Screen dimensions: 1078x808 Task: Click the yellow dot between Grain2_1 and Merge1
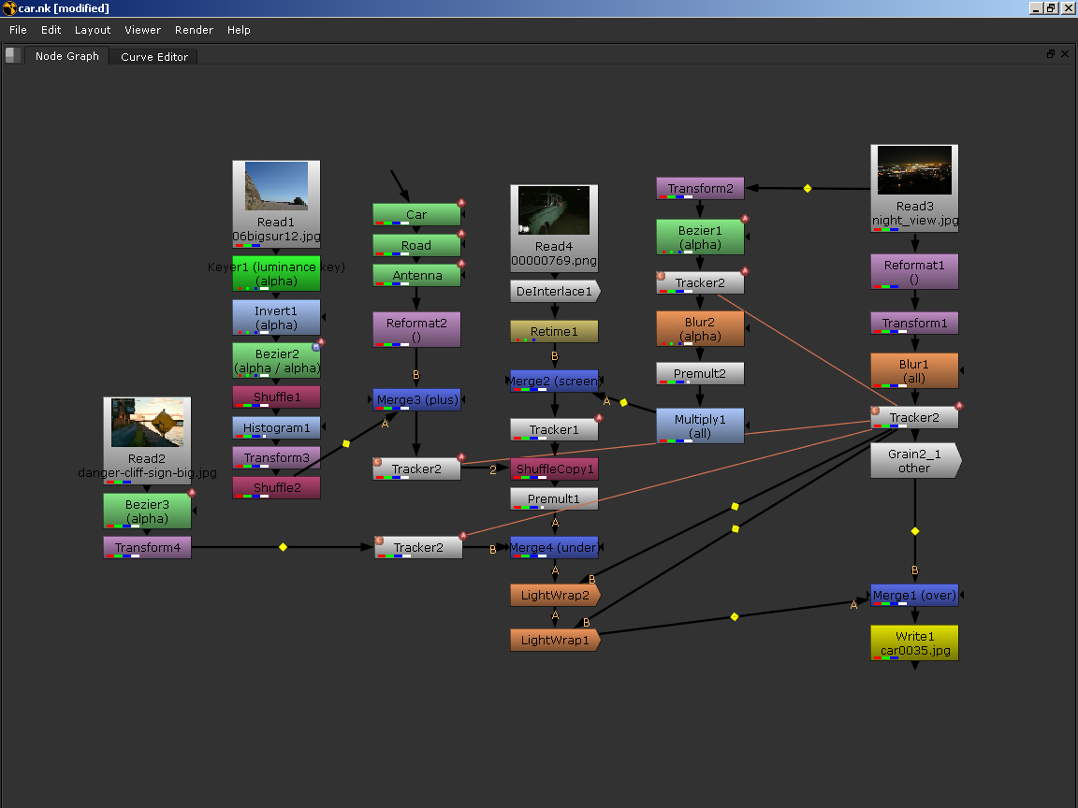pos(915,531)
